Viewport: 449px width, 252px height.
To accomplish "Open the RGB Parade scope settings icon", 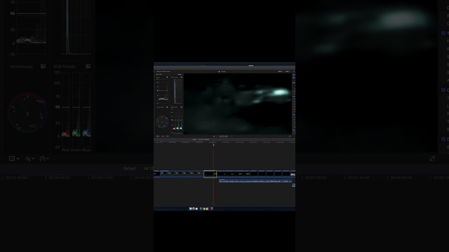I will tap(181, 107).
